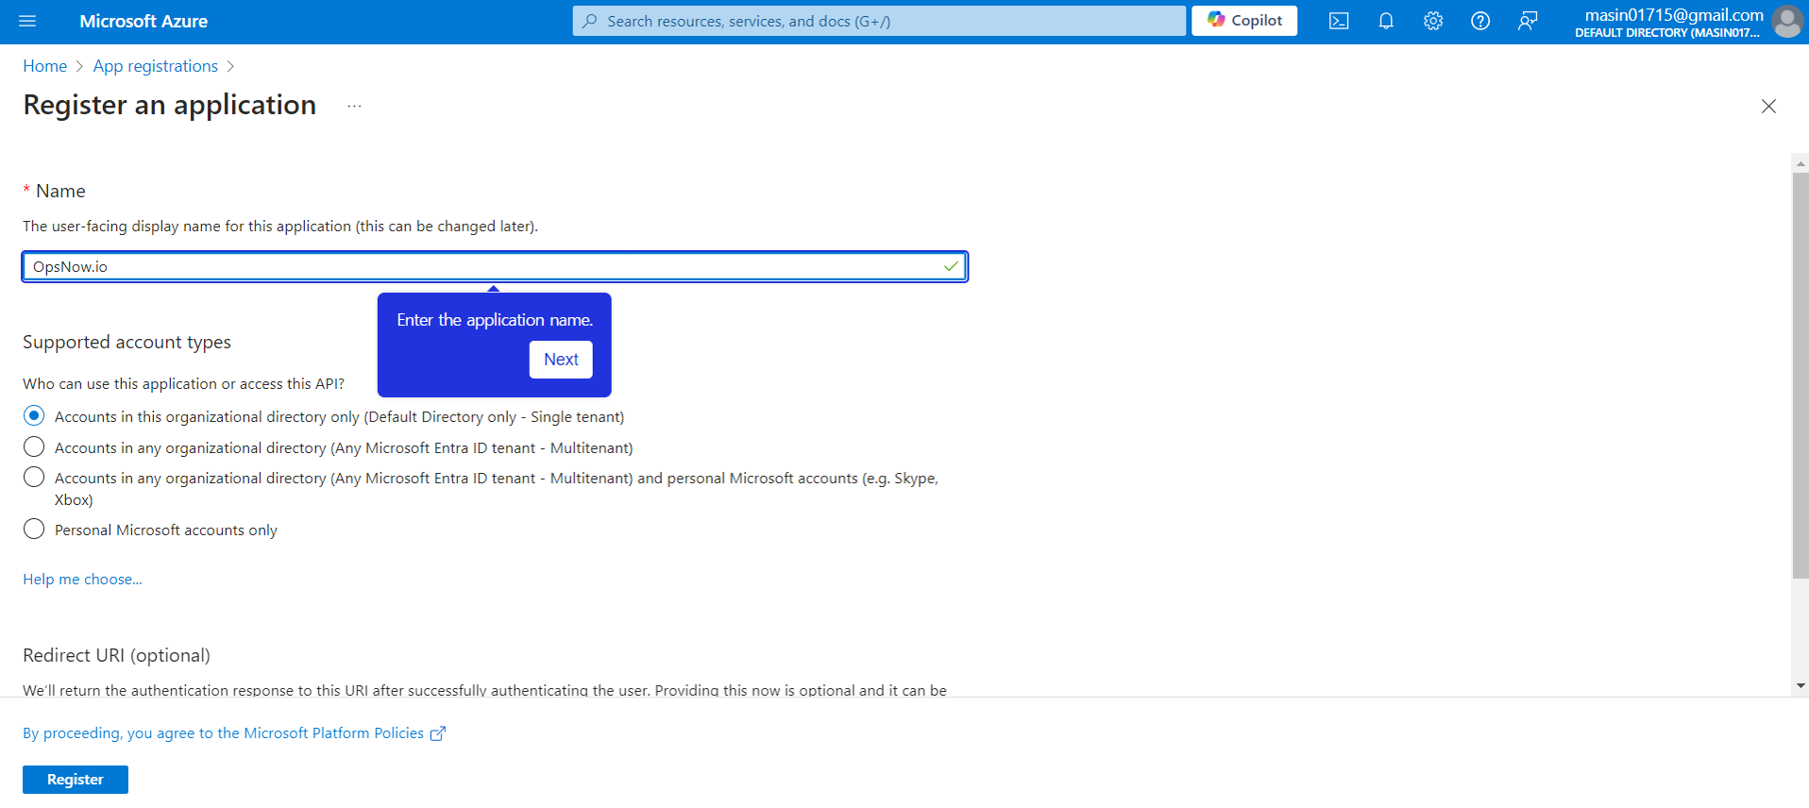Click the Redirect URI (optional) heading

point(116,655)
